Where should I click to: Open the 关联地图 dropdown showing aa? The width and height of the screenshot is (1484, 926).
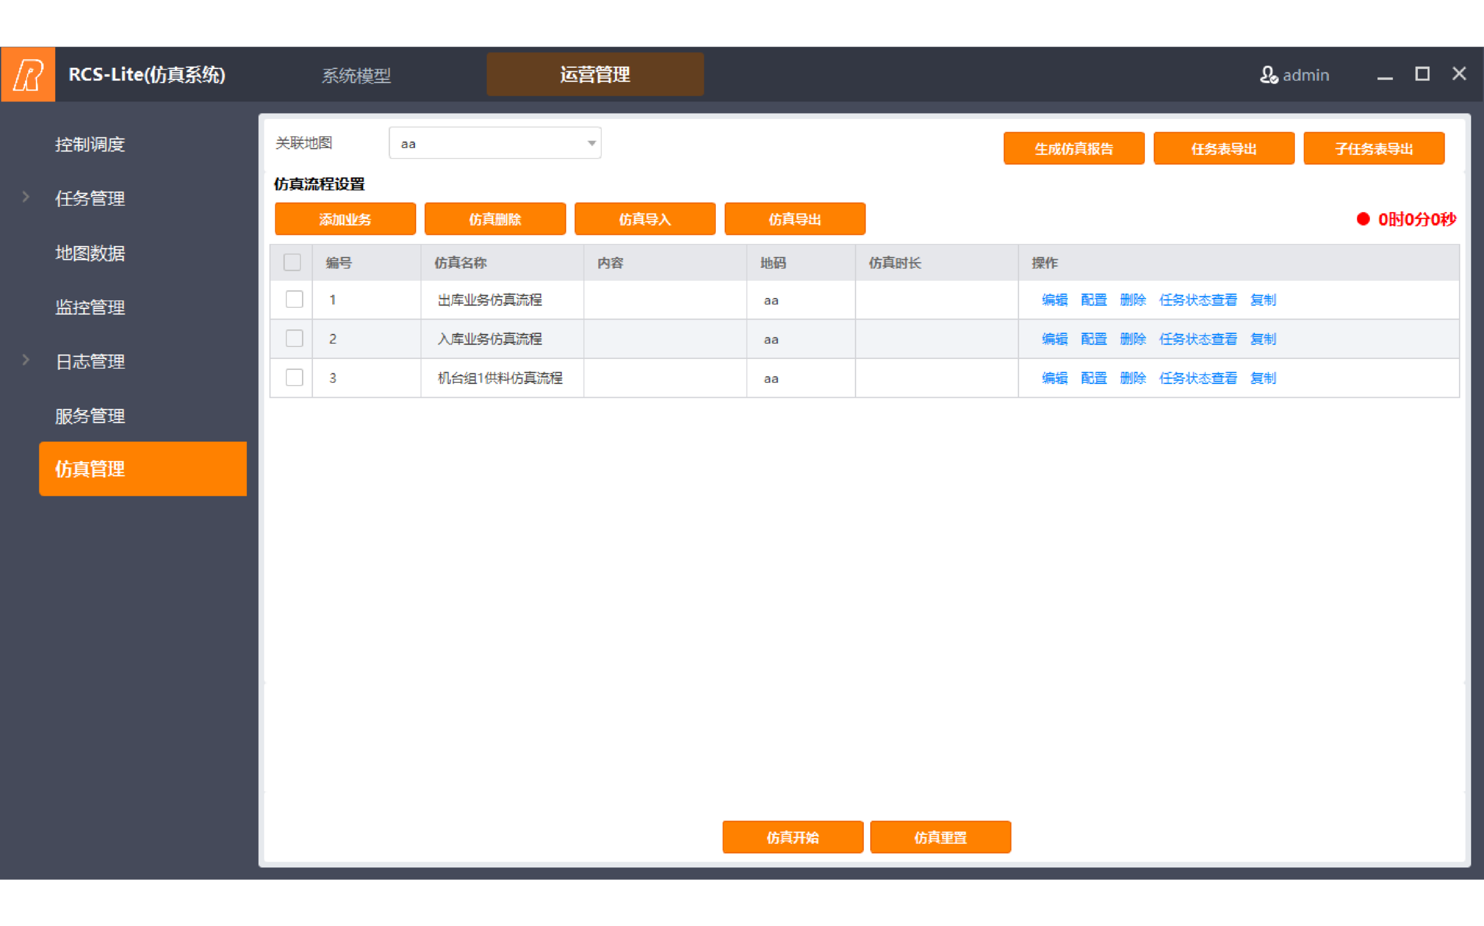[x=494, y=143]
